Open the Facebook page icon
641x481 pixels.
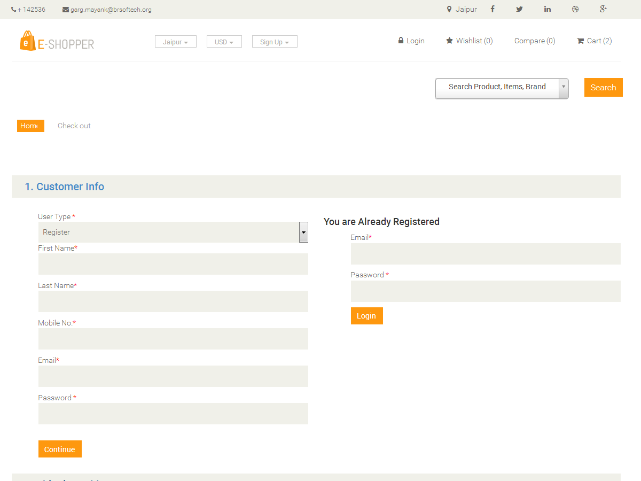click(492, 9)
